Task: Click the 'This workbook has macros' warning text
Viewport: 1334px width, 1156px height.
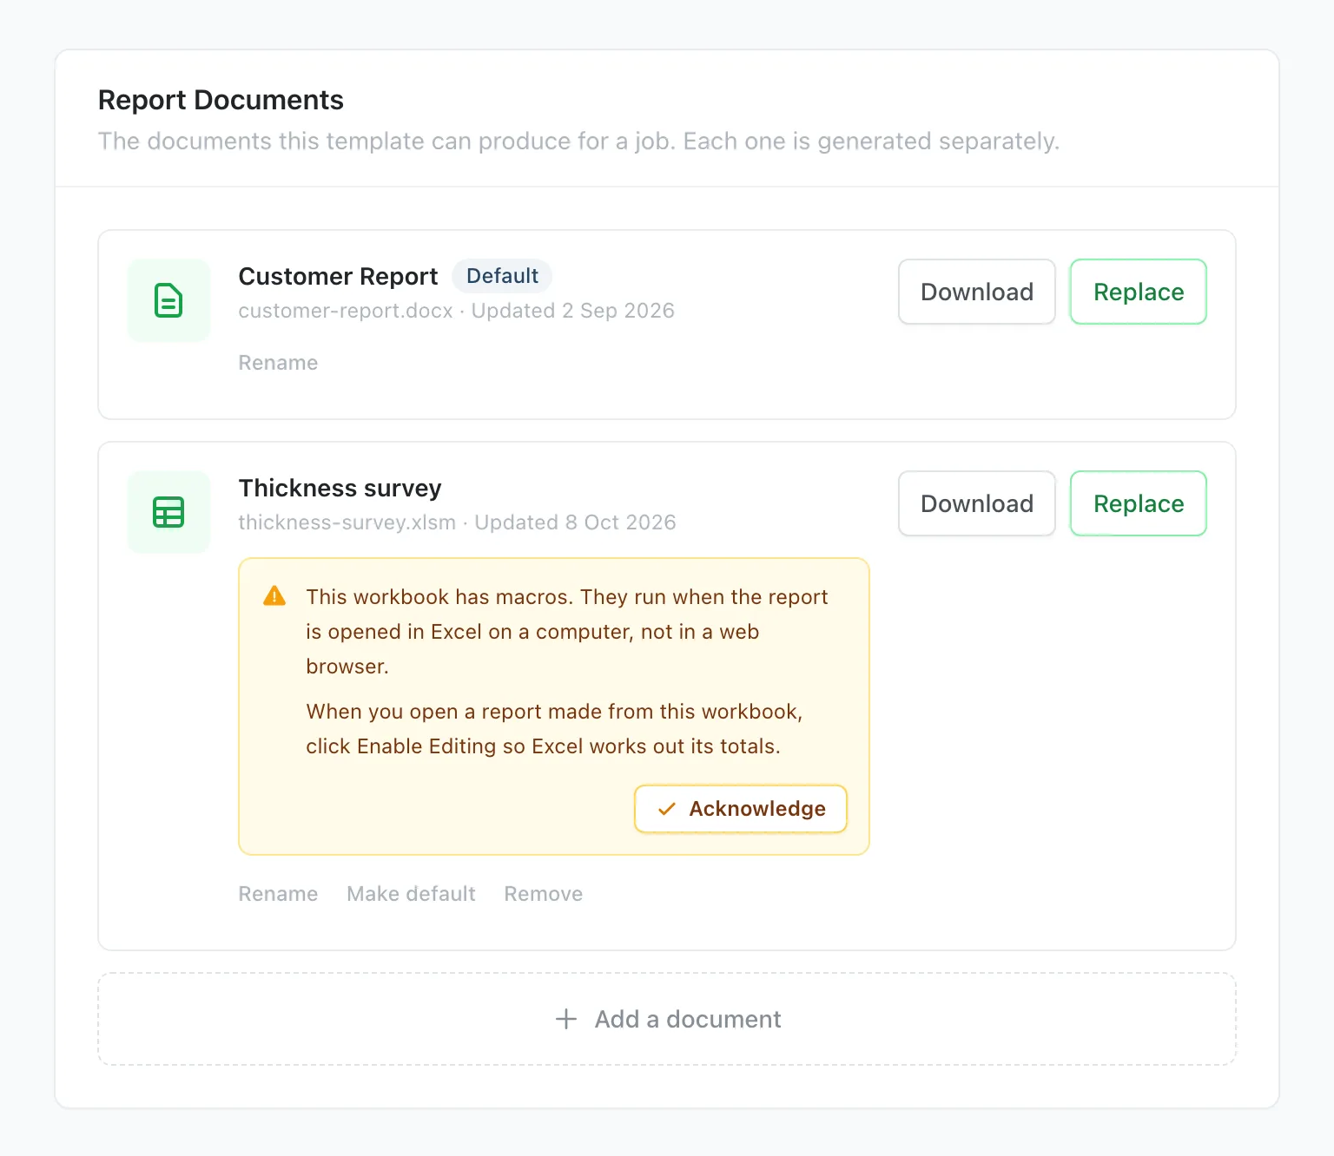Action: coord(567,631)
